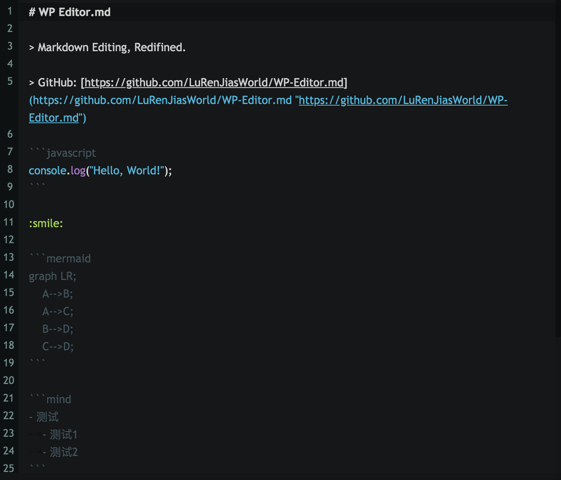Click line number 8 in the gutter
The width and height of the screenshot is (561, 480).
click(10, 169)
